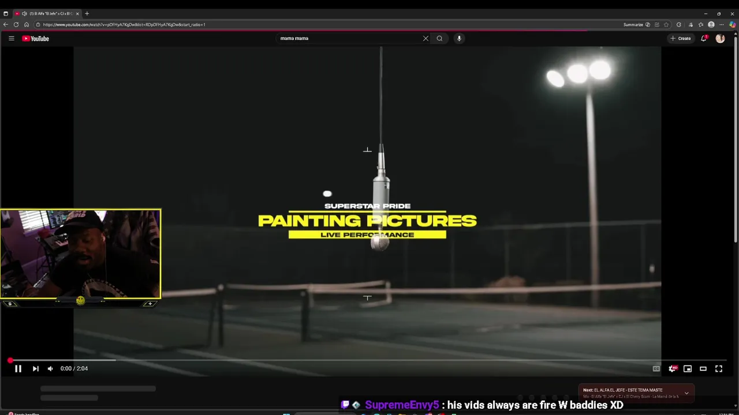Open the browser profile avatar
Viewport: 739px width, 415px height.
pyautogui.click(x=711, y=25)
